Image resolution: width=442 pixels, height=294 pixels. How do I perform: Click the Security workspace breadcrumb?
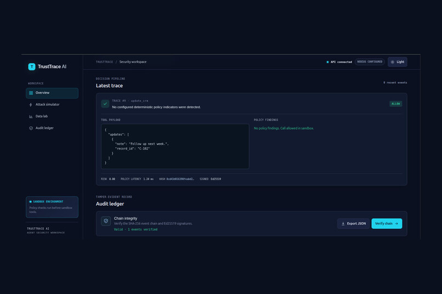133,62
